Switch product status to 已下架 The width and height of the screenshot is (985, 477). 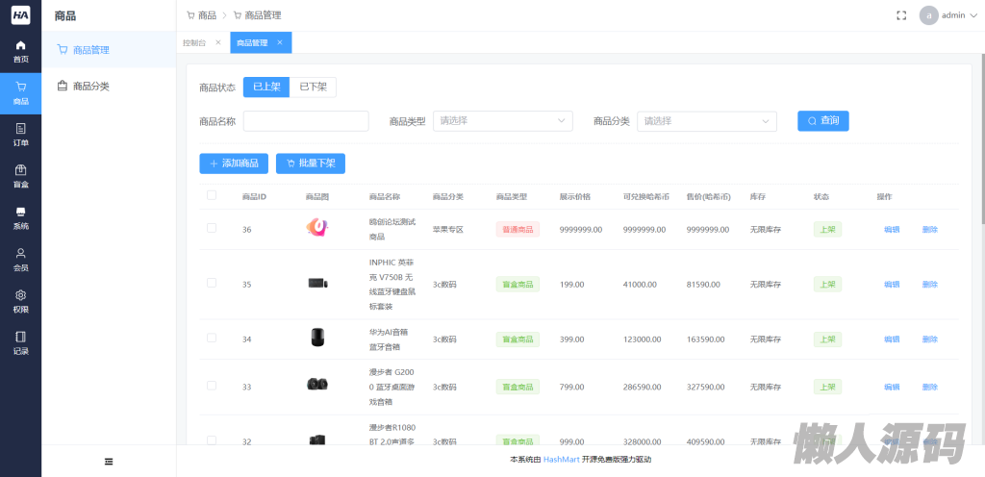coord(313,87)
